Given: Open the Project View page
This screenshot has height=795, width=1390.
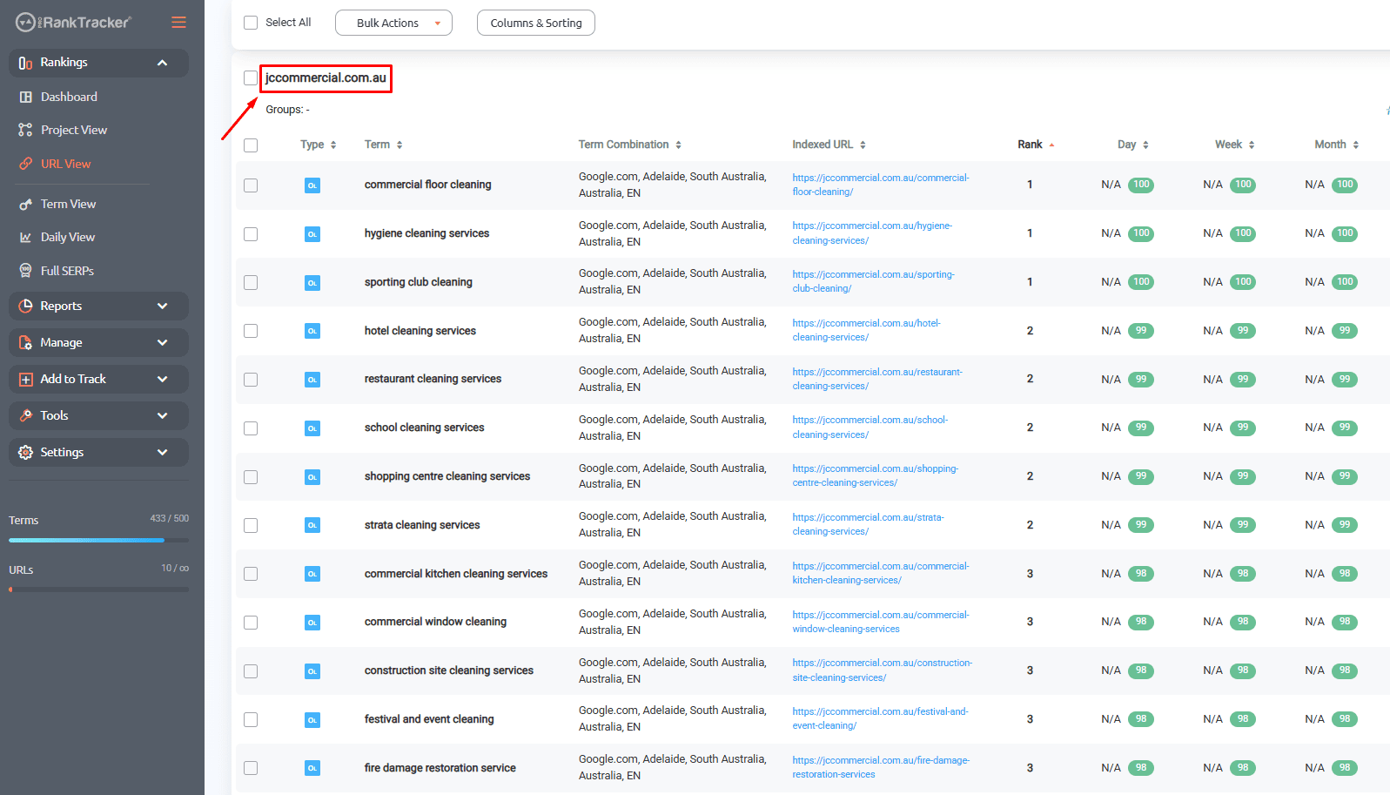Looking at the screenshot, I should pyautogui.click(x=74, y=130).
